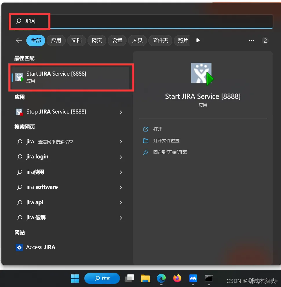Click 固定到"开始"屏幕 action
This screenshot has height=287, width=281.
[170, 152]
